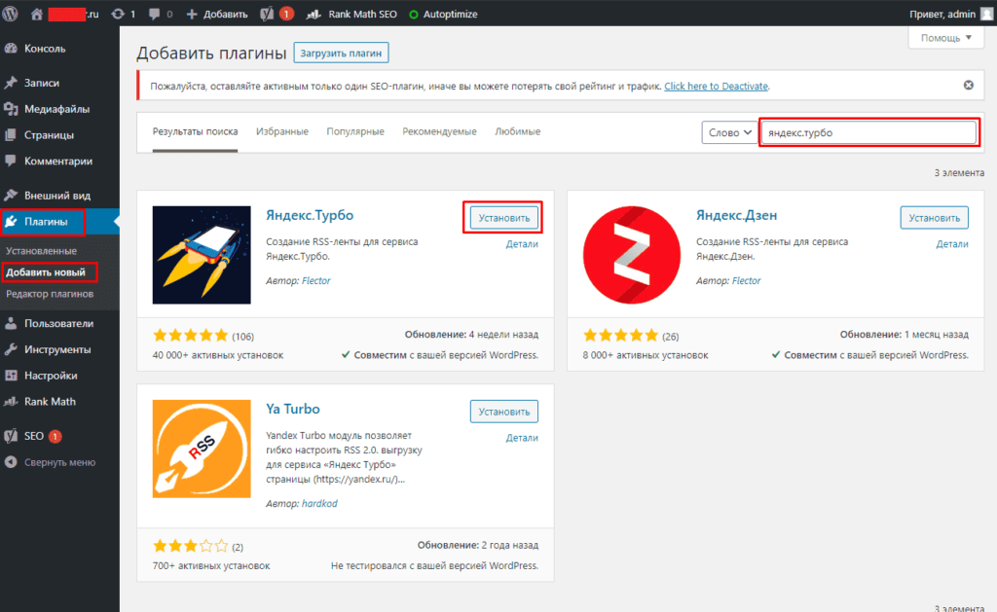This screenshot has width=997, height=612.
Task: Select the text 8 000+ активных установок
Action: (646, 355)
